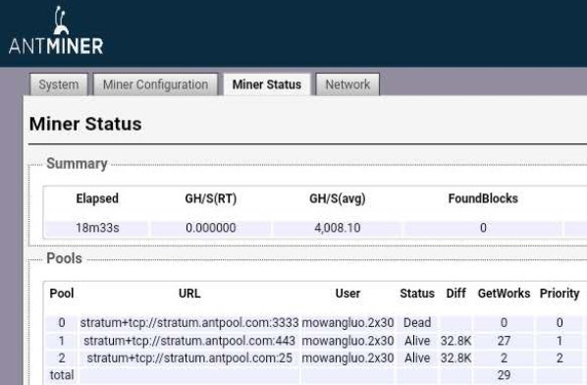The height and width of the screenshot is (385, 587).
Task: Click the Pool column header
Action: tap(62, 294)
